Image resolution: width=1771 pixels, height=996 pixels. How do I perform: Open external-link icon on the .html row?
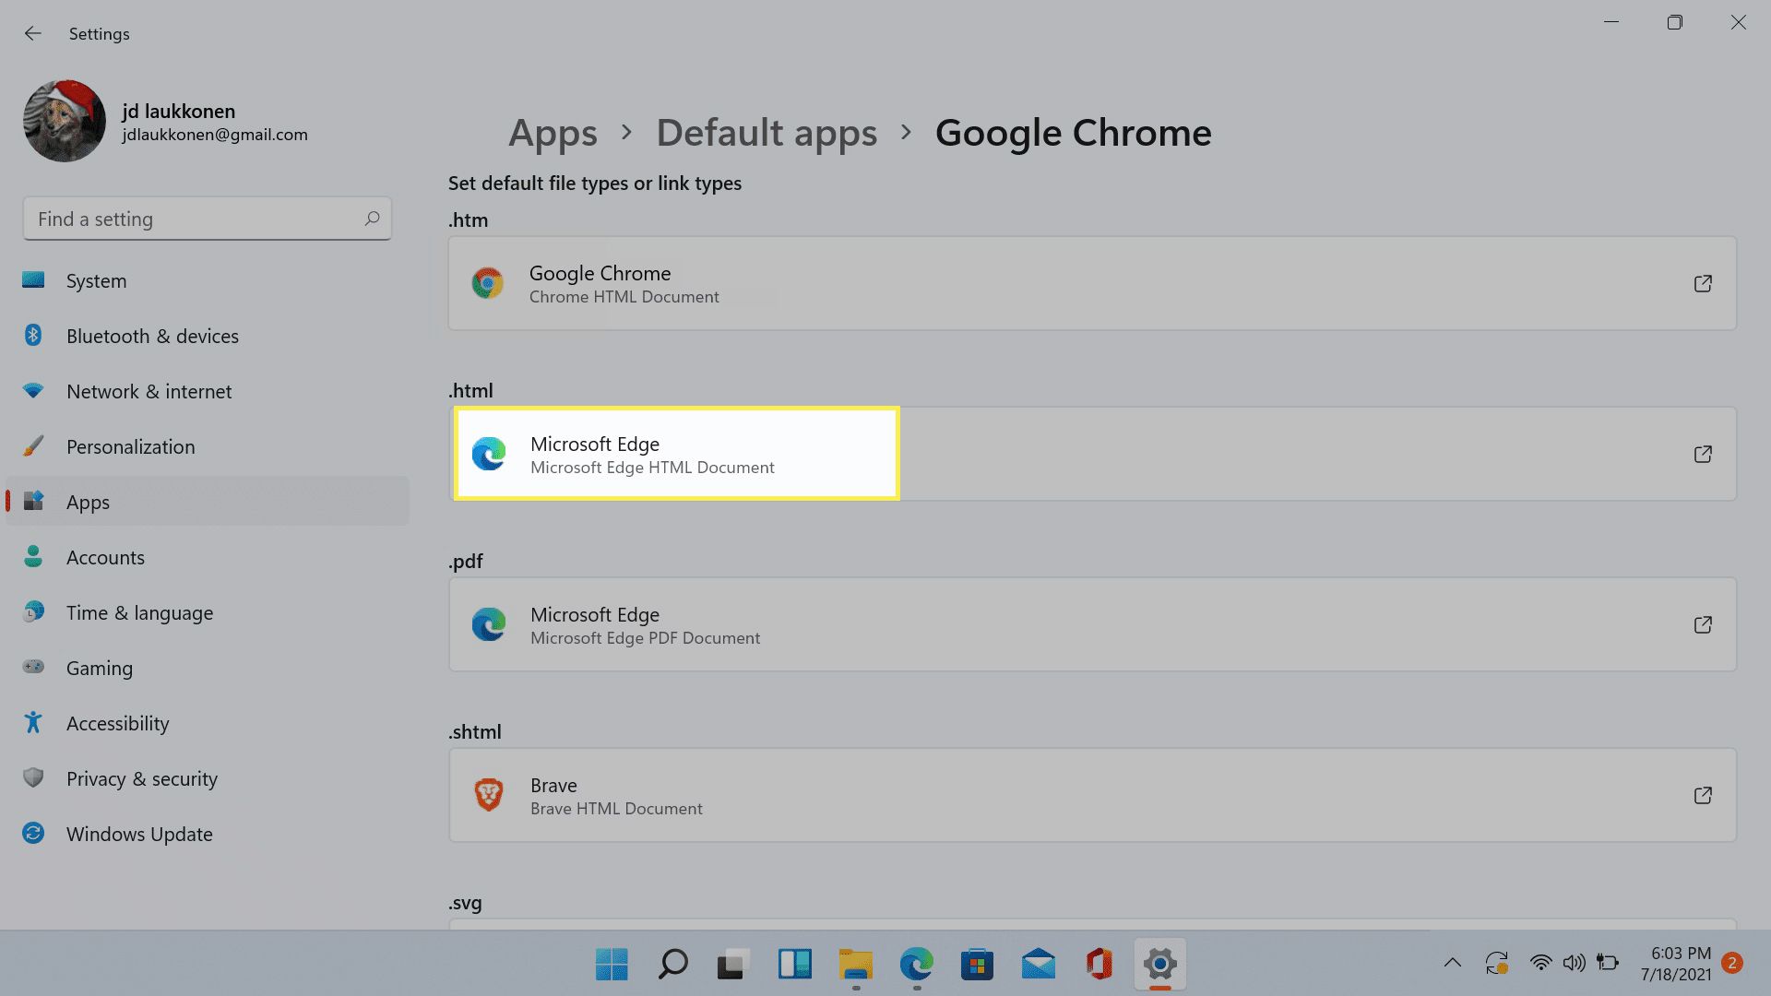pos(1703,454)
